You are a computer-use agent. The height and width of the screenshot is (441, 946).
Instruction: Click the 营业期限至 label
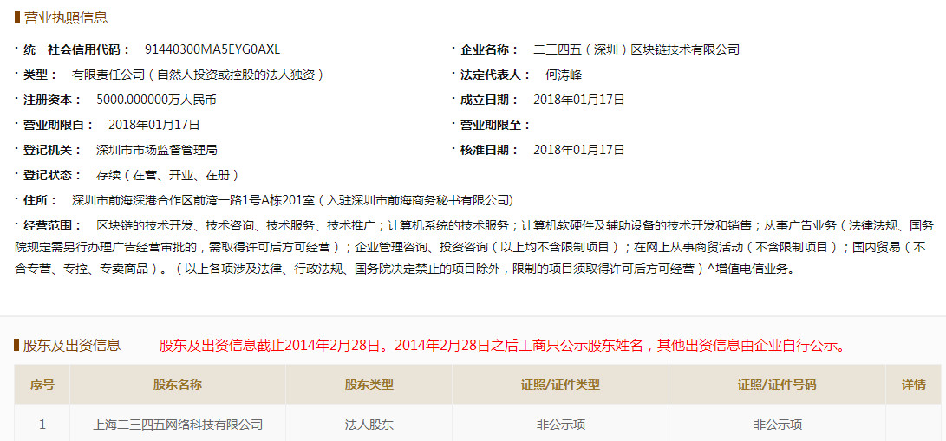495,125
